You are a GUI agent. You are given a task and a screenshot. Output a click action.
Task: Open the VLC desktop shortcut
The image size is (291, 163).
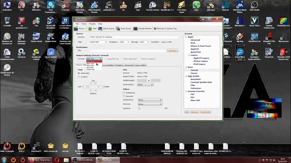click(123, 6)
